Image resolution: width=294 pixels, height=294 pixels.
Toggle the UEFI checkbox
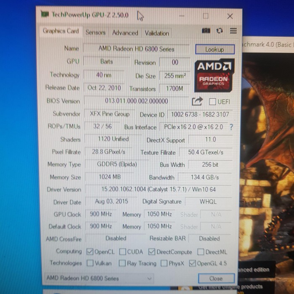[213, 102]
